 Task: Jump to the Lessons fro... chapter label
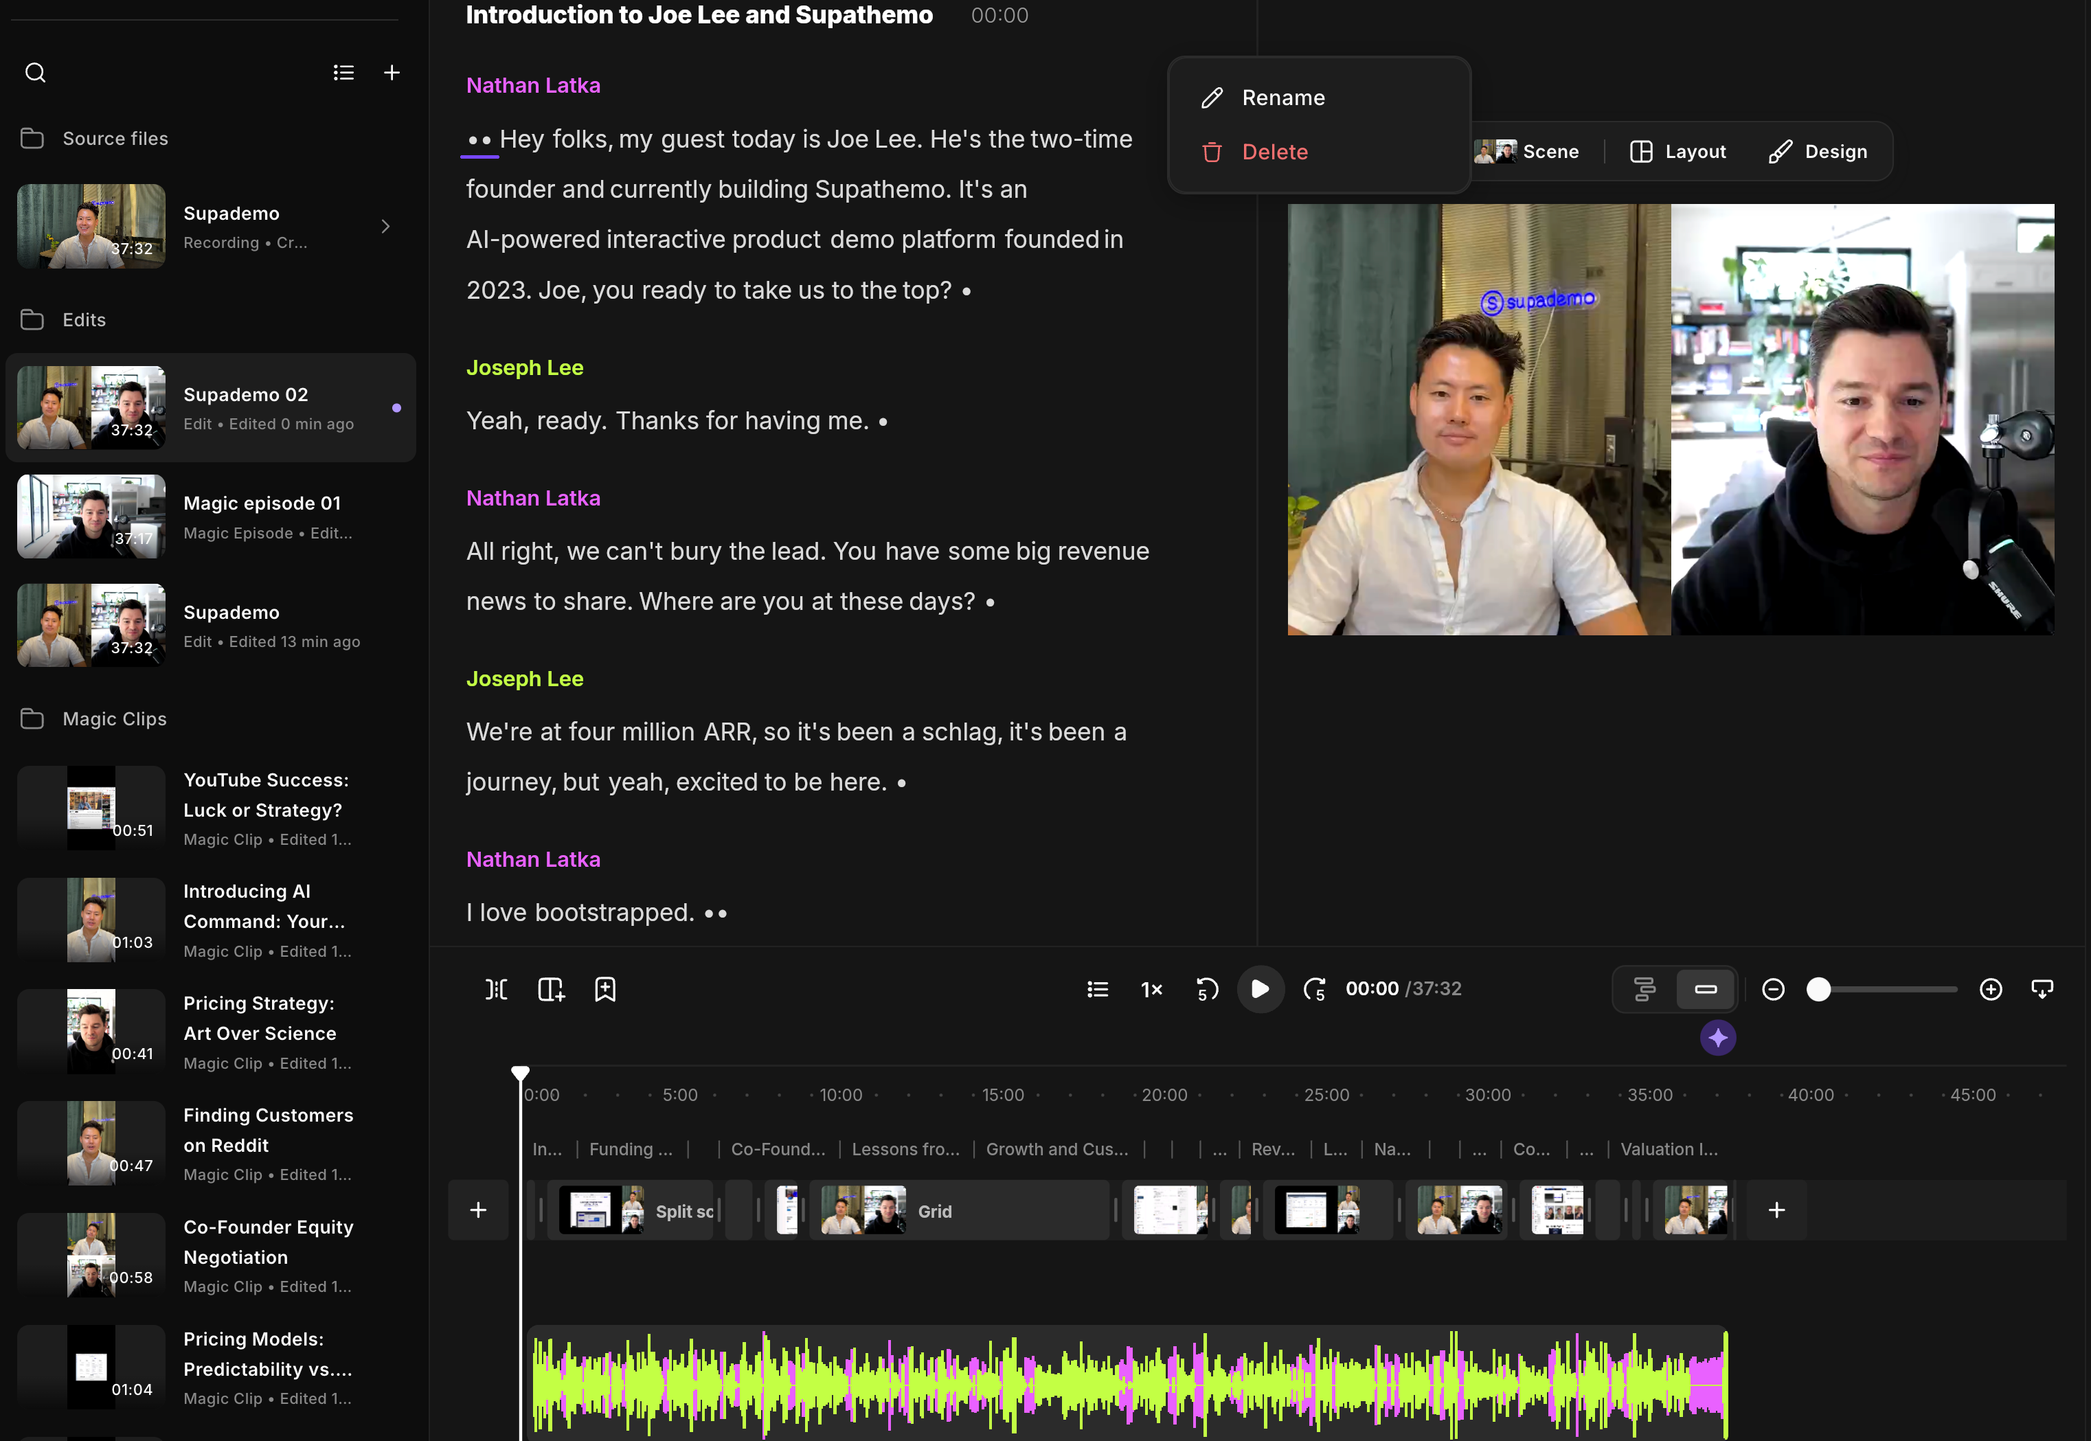point(905,1149)
